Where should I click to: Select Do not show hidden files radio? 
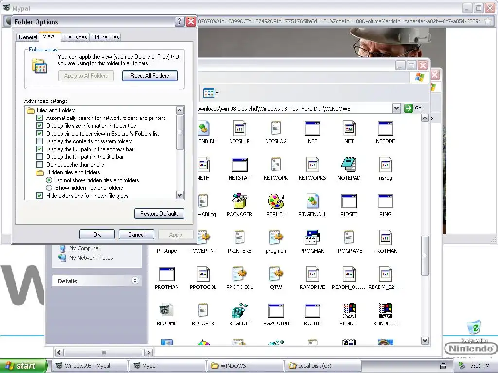[x=49, y=180]
